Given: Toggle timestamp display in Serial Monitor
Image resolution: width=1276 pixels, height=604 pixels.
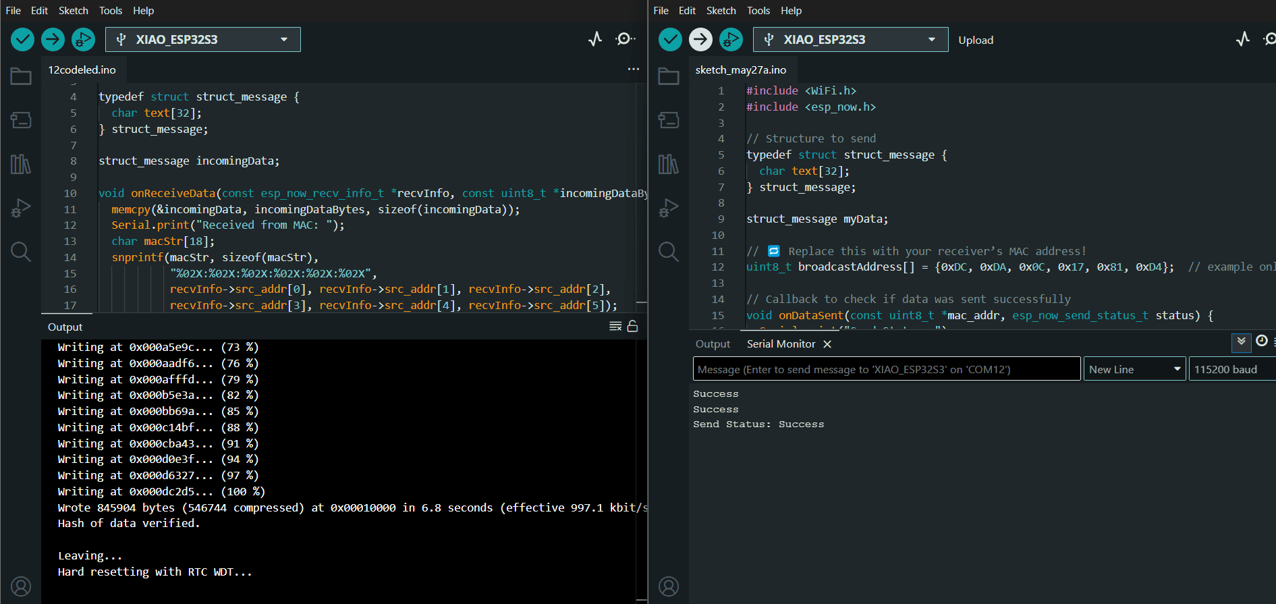Looking at the screenshot, I should click(1262, 341).
